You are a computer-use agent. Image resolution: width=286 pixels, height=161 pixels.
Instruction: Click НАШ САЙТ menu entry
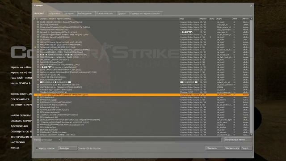tap(21, 78)
